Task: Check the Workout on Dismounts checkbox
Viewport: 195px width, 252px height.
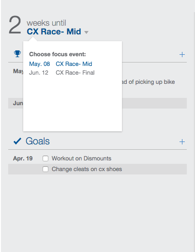Action: [45, 158]
